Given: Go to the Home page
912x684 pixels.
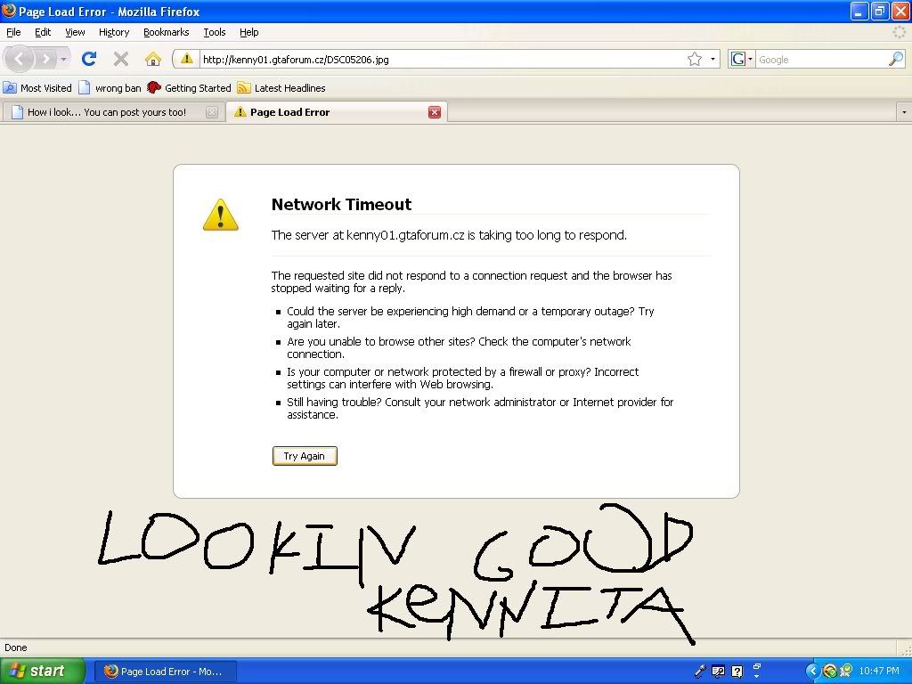Looking at the screenshot, I should tap(153, 59).
